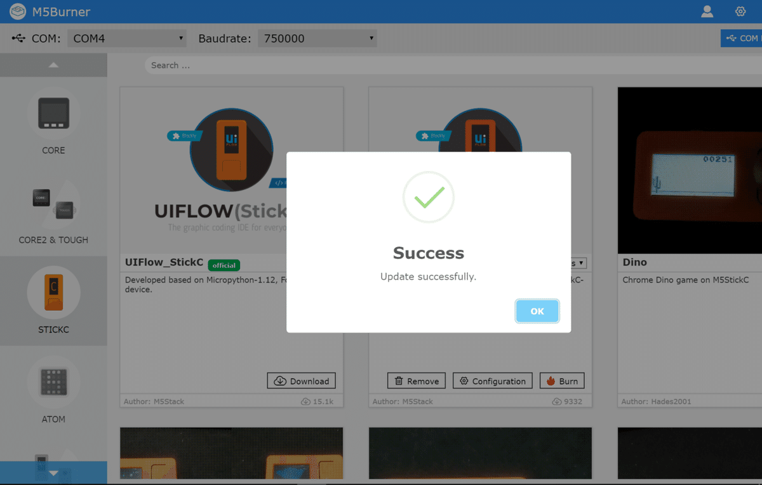Click the USB icon next to COM label
762x485 pixels.
click(18, 39)
